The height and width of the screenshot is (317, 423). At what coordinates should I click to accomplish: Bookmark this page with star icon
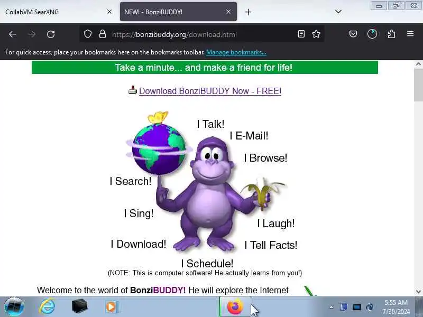316,34
